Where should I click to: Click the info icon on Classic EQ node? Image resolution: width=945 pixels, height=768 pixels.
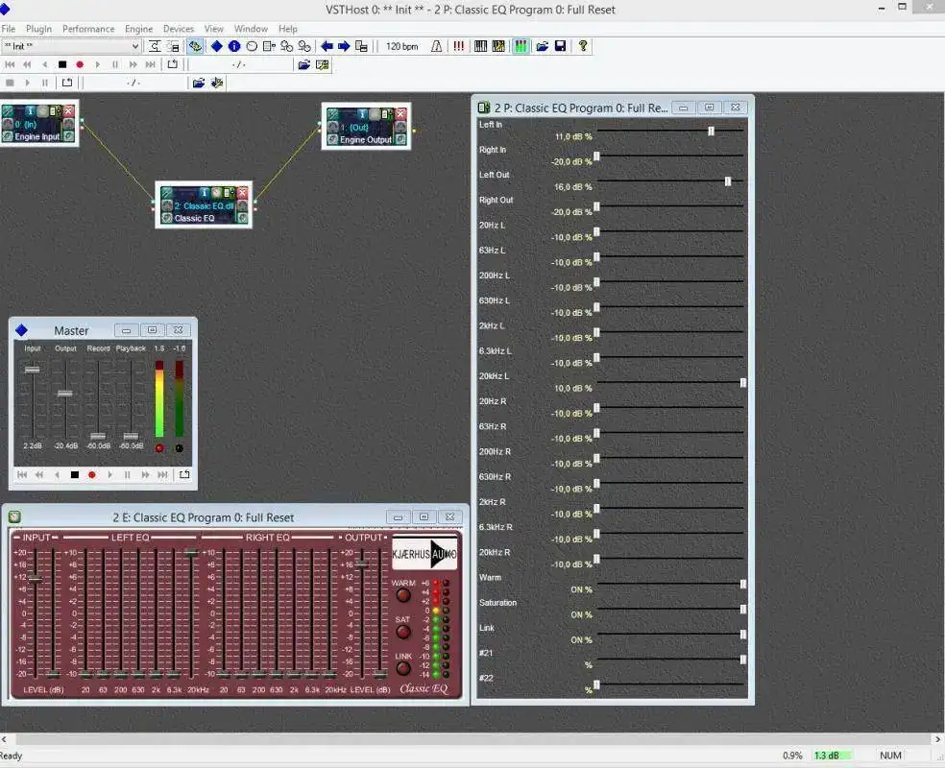tap(204, 193)
